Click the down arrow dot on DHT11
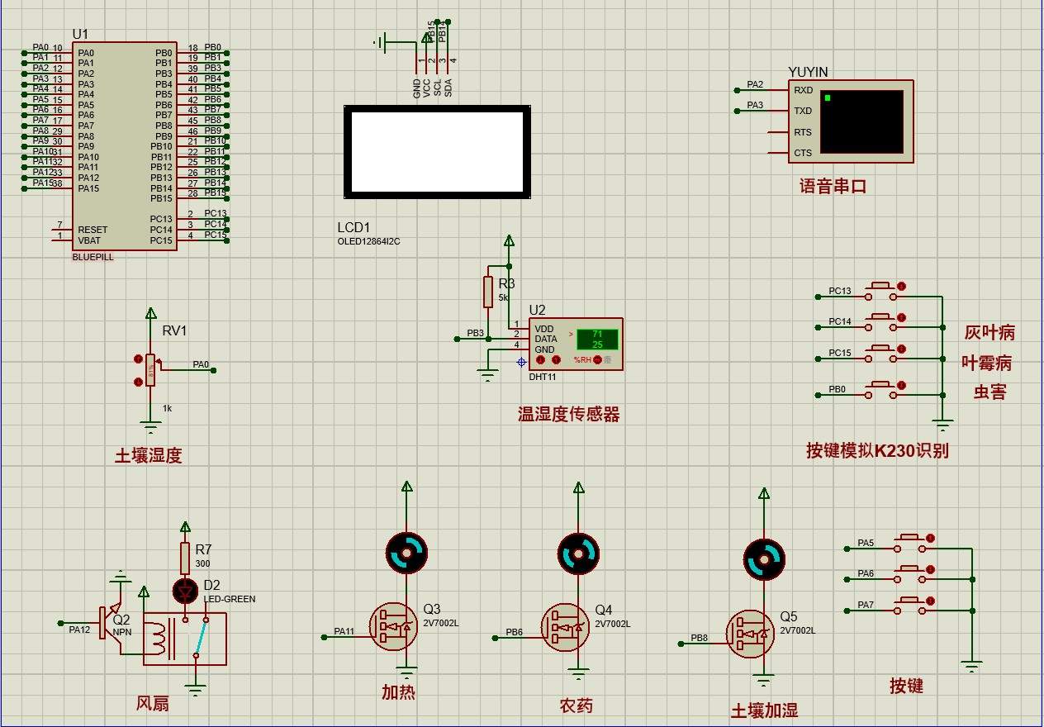Screen dimensions: 1044x727 [541, 360]
